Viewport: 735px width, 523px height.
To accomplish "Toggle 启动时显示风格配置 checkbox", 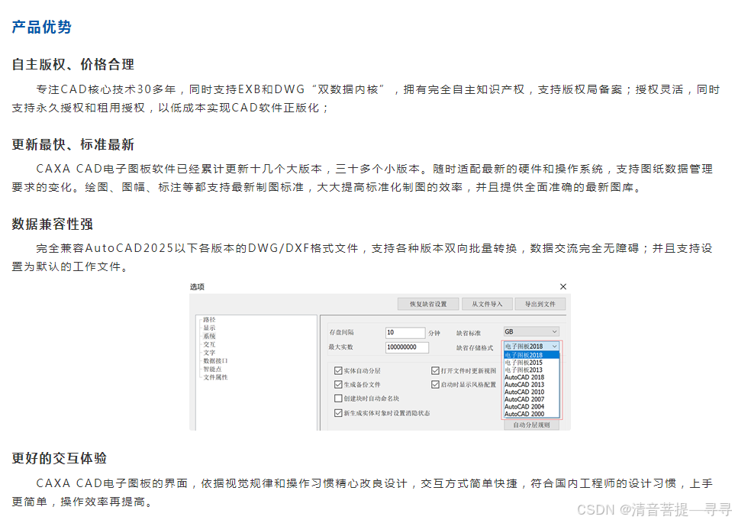I will [x=435, y=384].
